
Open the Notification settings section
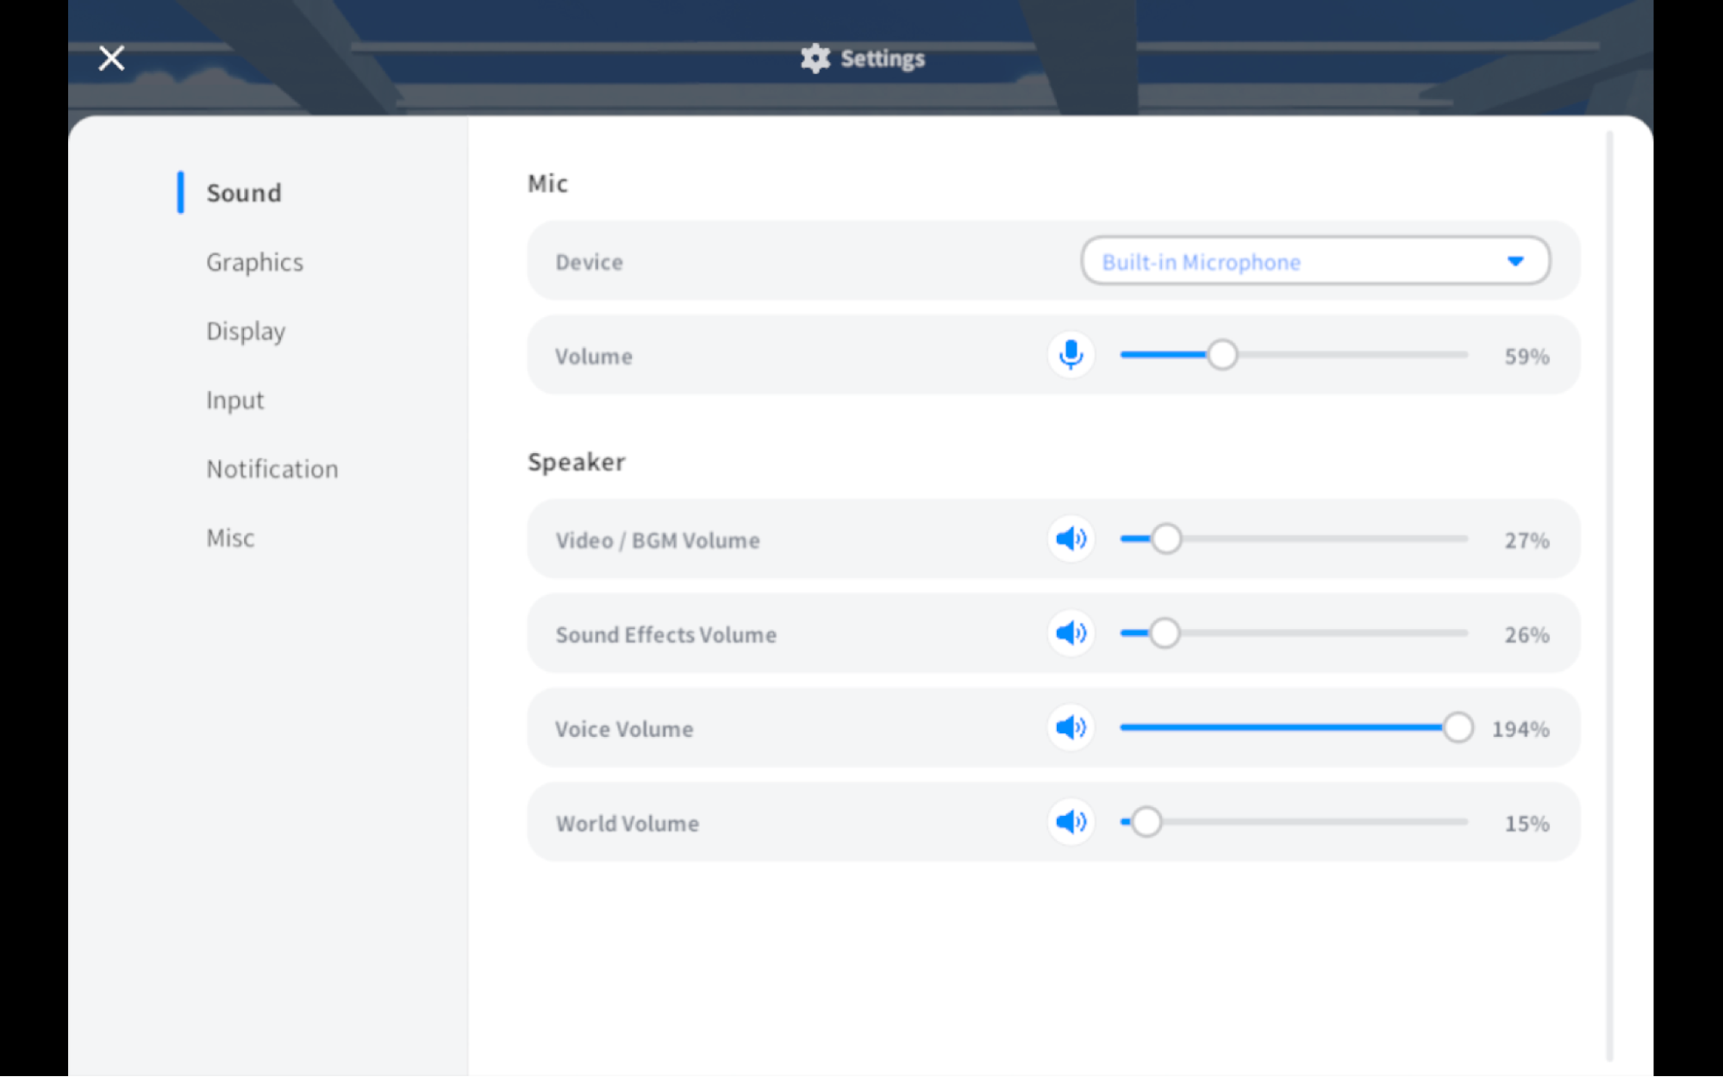[x=272, y=468]
